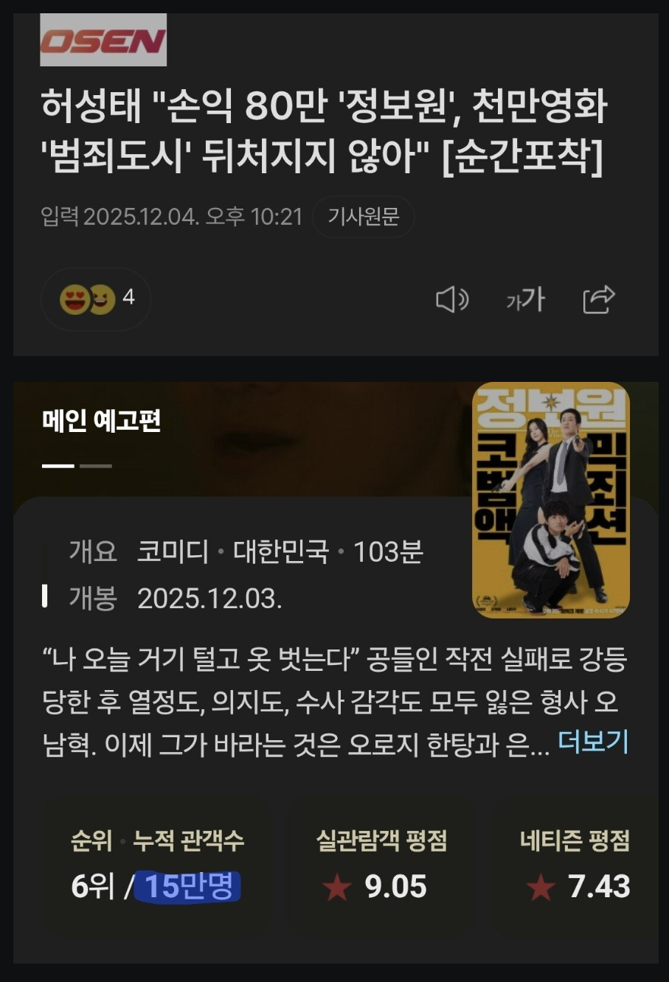This screenshot has width=669, height=982.
Task: Play the article audio with speaker icon
Action: click(452, 299)
